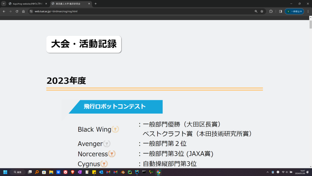The width and height of the screenshot is (312, 176).
Task: Click the page vertical scrollbar thumb
Action: pos(310,25)
